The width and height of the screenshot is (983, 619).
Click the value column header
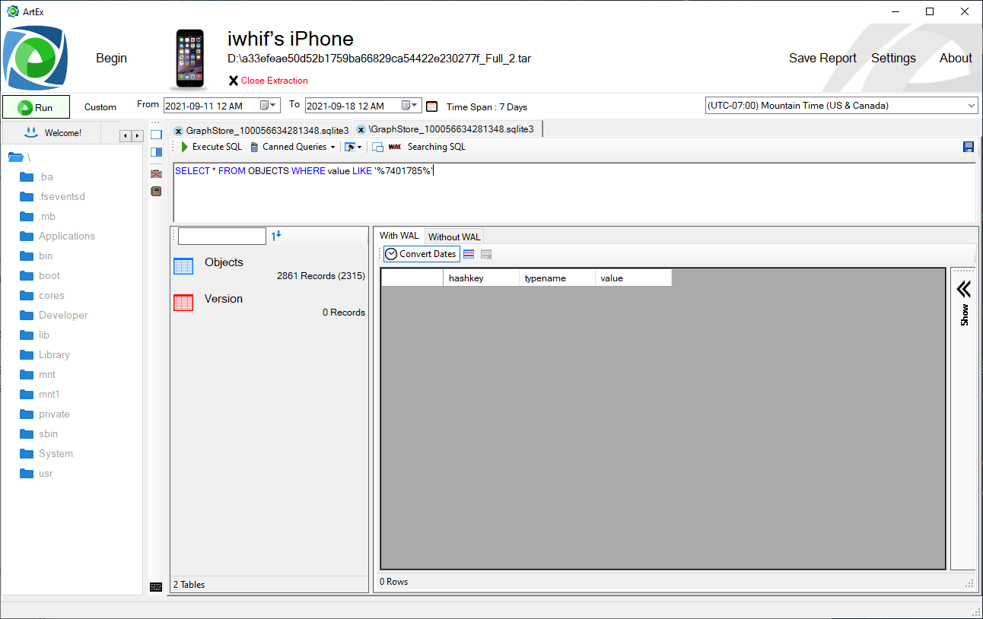click(x=633, y=278)
